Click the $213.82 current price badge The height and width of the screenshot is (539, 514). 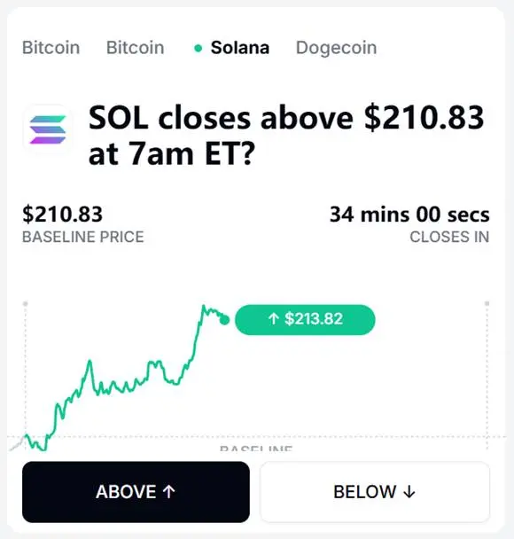pyautogui.click(x=305, y=319)
